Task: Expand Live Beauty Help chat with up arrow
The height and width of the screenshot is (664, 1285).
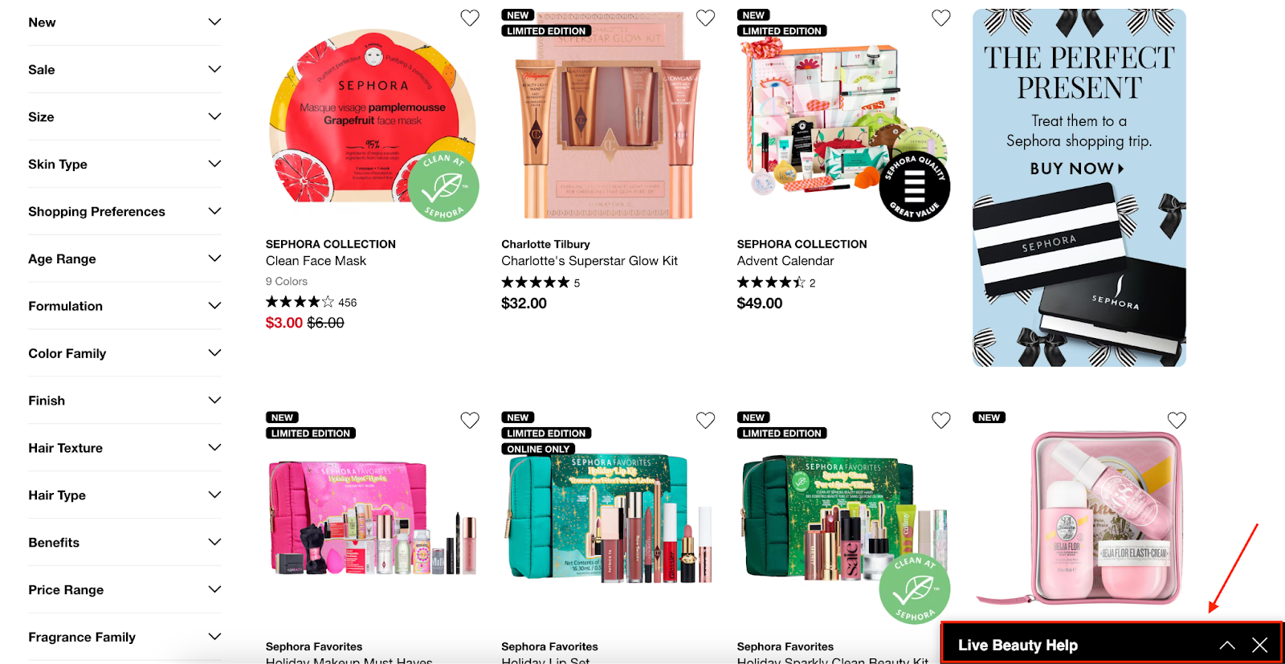Action: pos(1227,645)
